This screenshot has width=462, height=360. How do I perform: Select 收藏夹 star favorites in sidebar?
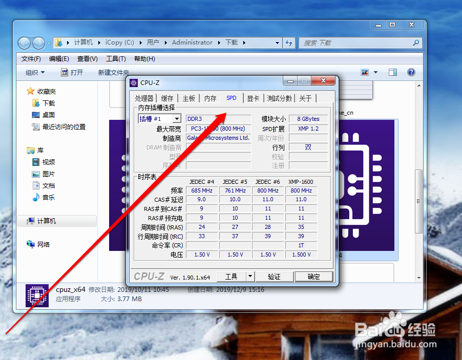point(41,91)
